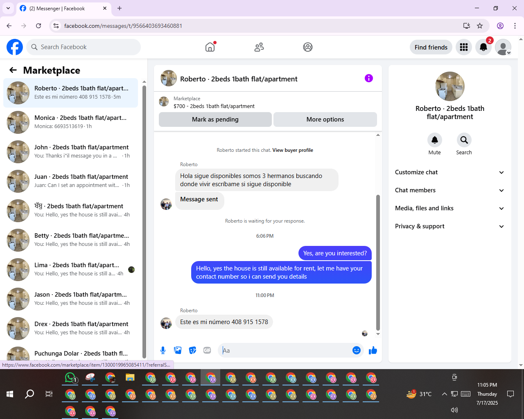Click the attach photo icon
Screen dimensions: 524x419
tap(178, 350)
